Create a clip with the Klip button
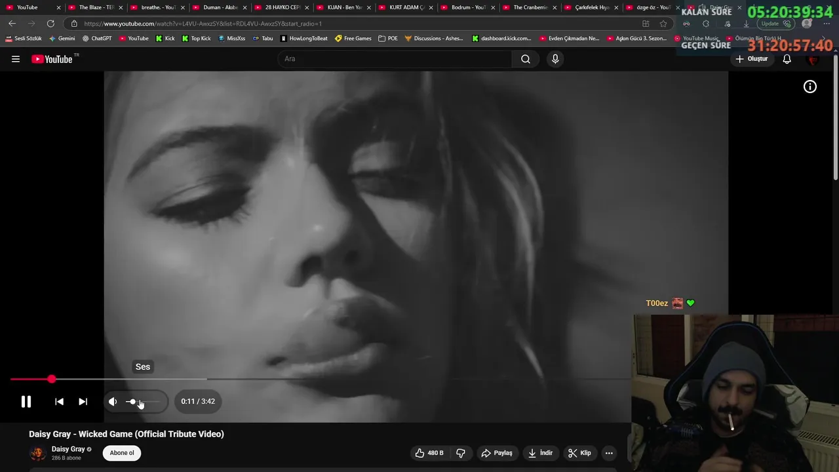 579,453
